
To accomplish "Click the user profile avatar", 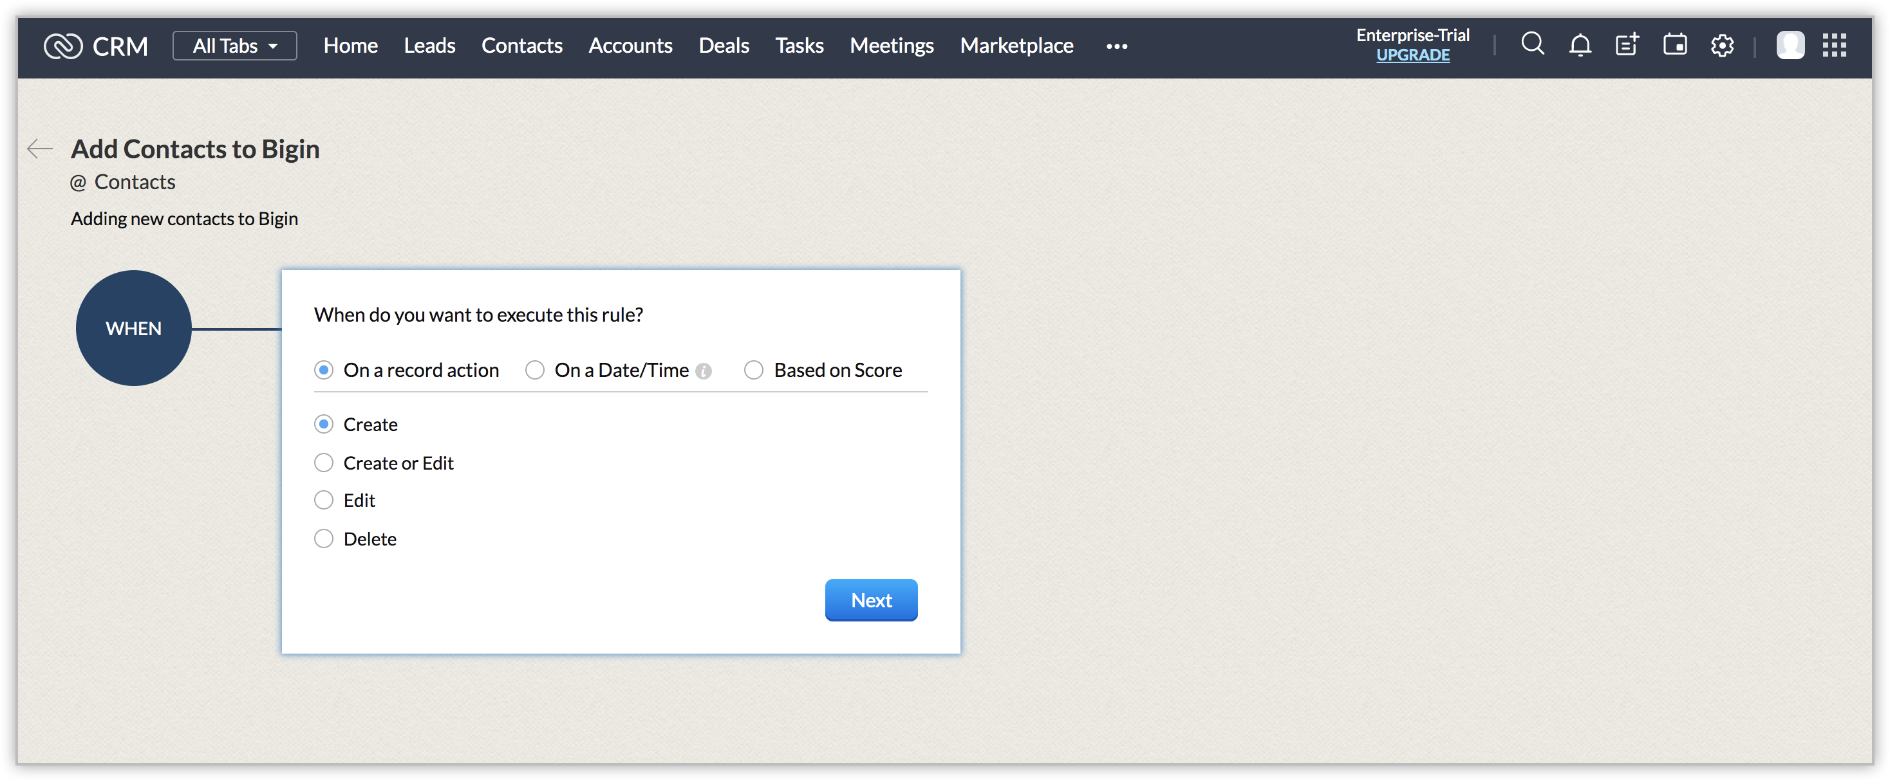I will click(1790, 46).
